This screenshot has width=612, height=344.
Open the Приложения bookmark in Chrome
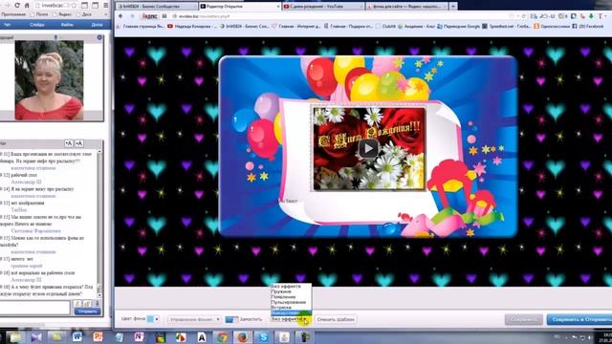point(12,14)
